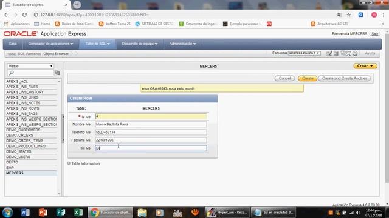Go to the Casa tab

coord(13,44)
